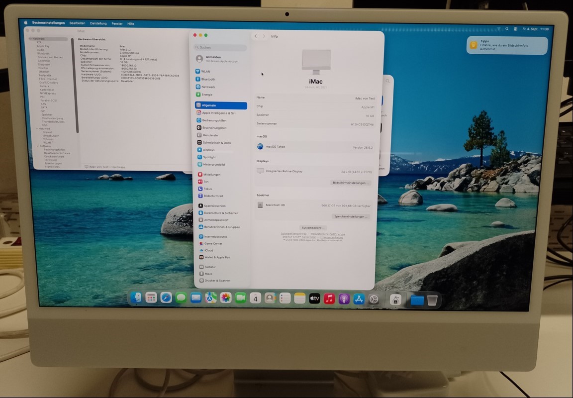Select Firewall under Netzwerk in System Report

click(47, 132)
